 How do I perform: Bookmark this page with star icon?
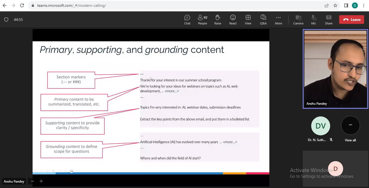335,5
